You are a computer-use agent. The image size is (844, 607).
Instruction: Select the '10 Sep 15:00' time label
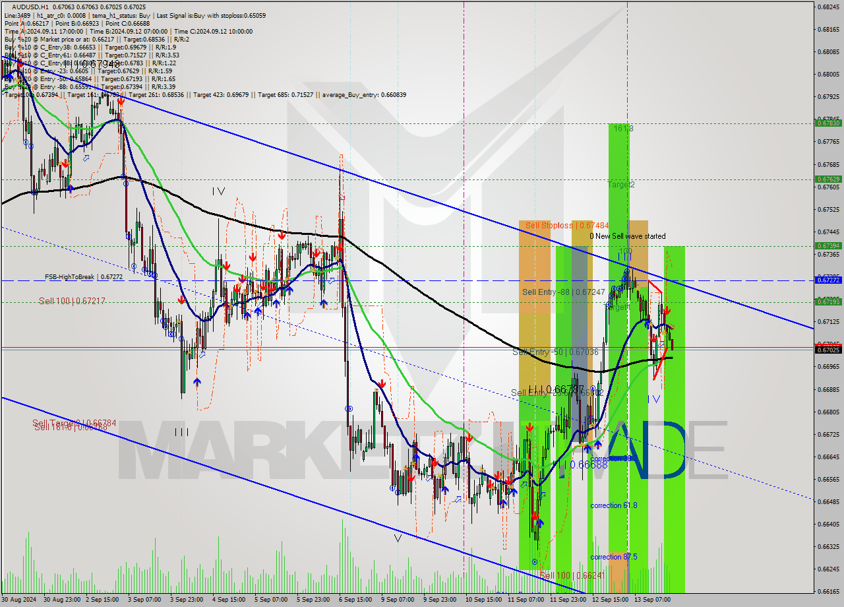point(483,600)
